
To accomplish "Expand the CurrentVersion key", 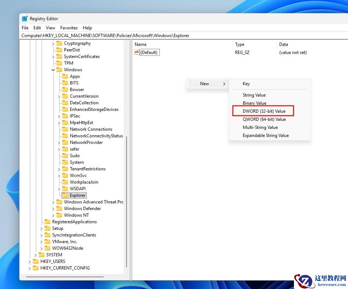I will click(59, 96).
